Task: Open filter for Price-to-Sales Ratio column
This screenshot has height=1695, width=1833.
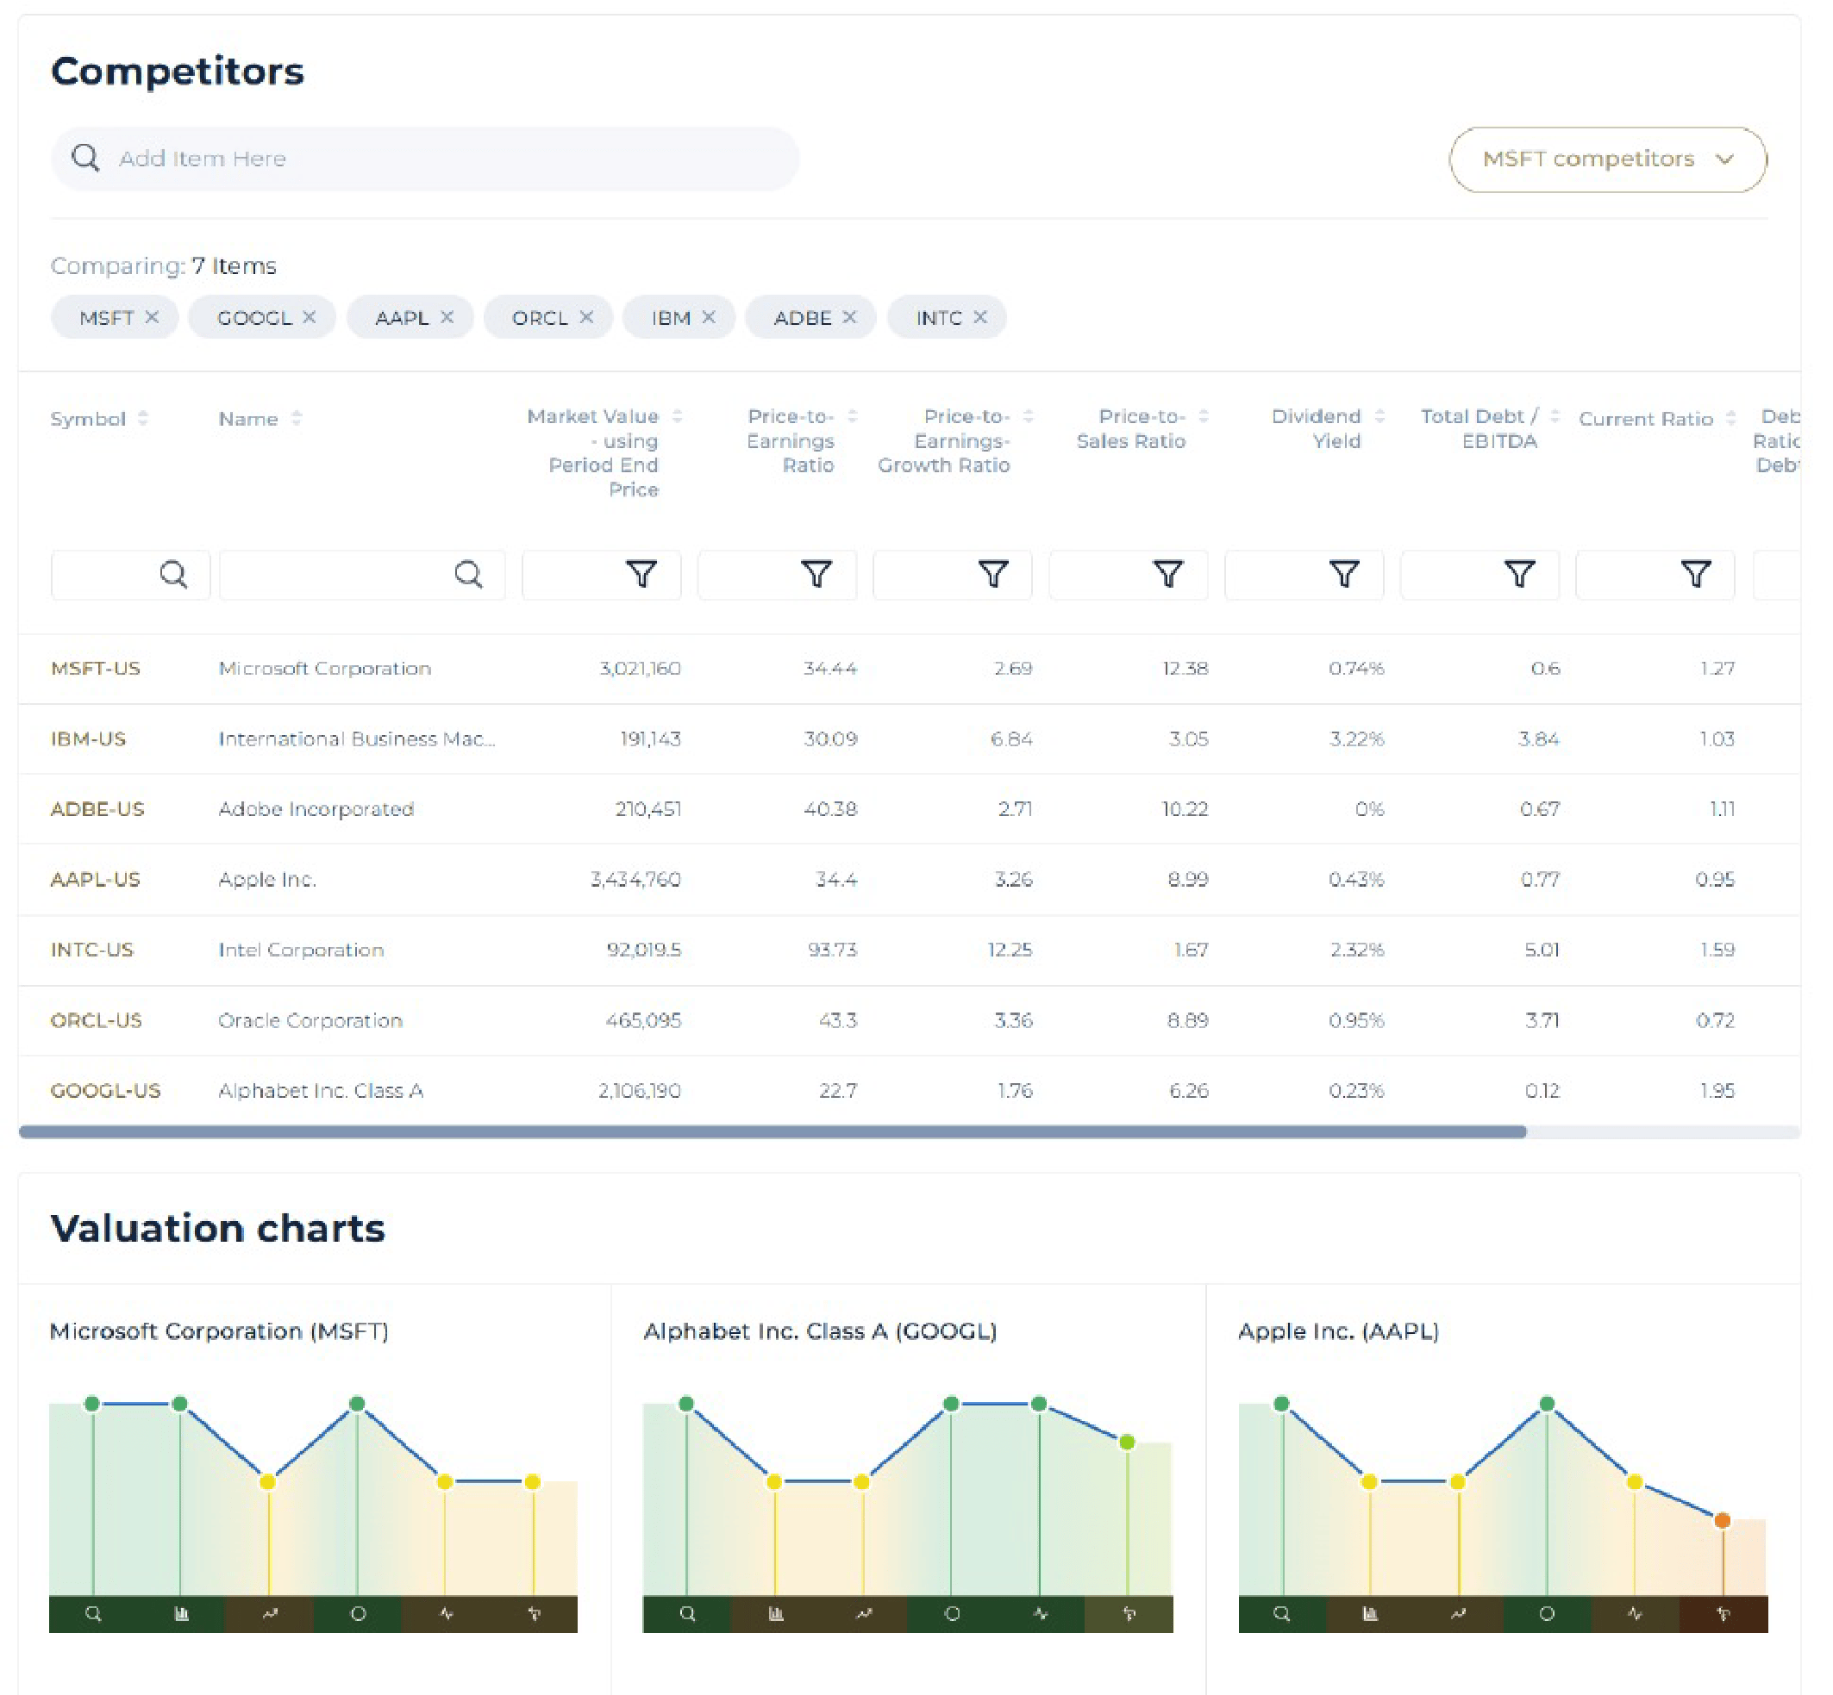Action: coord(1168,575)
